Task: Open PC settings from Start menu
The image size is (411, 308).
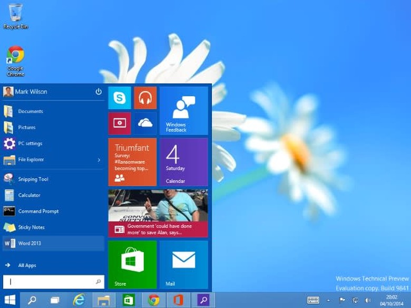Action: point(30,144)
